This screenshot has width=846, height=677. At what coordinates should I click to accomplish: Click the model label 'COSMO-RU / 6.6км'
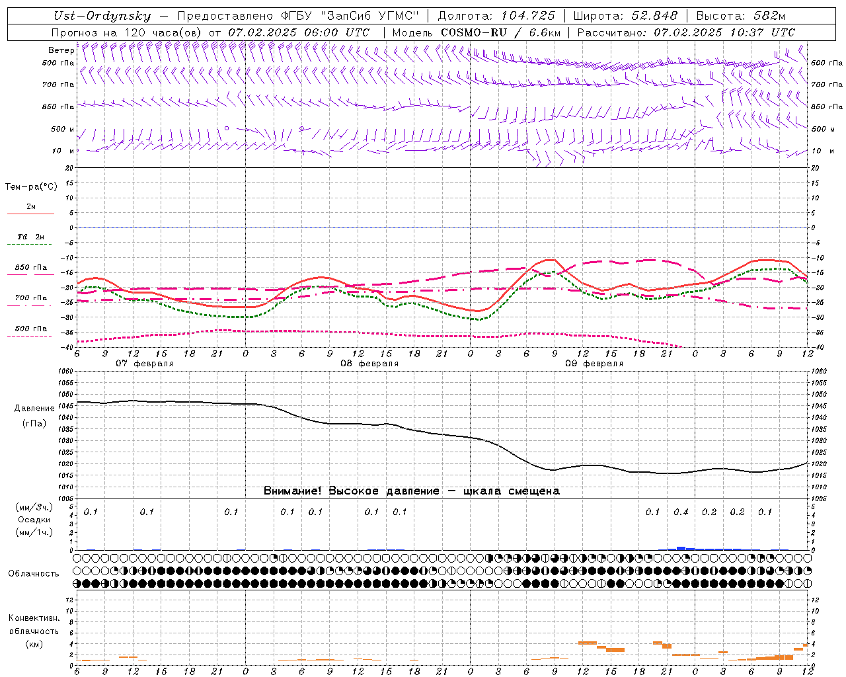coord(500,32)
